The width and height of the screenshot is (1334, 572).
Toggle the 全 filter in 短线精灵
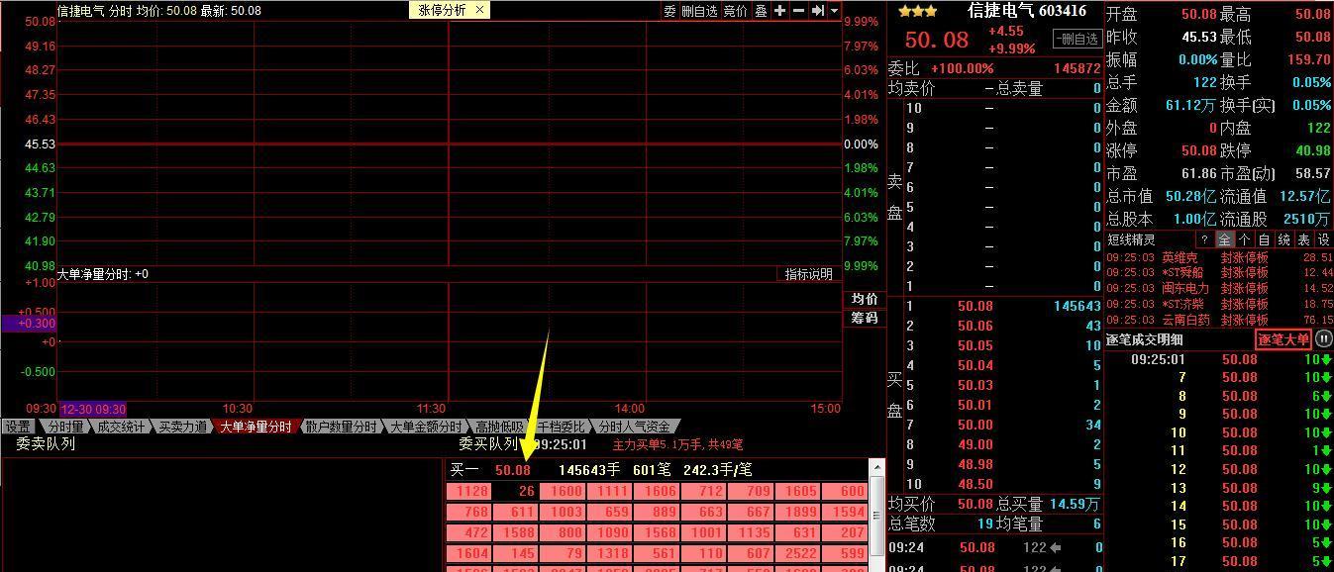click(x=1225, y=239)
